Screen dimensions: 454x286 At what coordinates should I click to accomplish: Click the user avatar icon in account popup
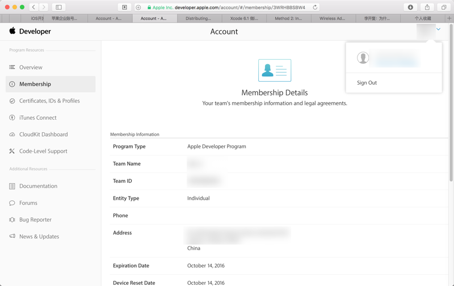click(x=363, y=58)
